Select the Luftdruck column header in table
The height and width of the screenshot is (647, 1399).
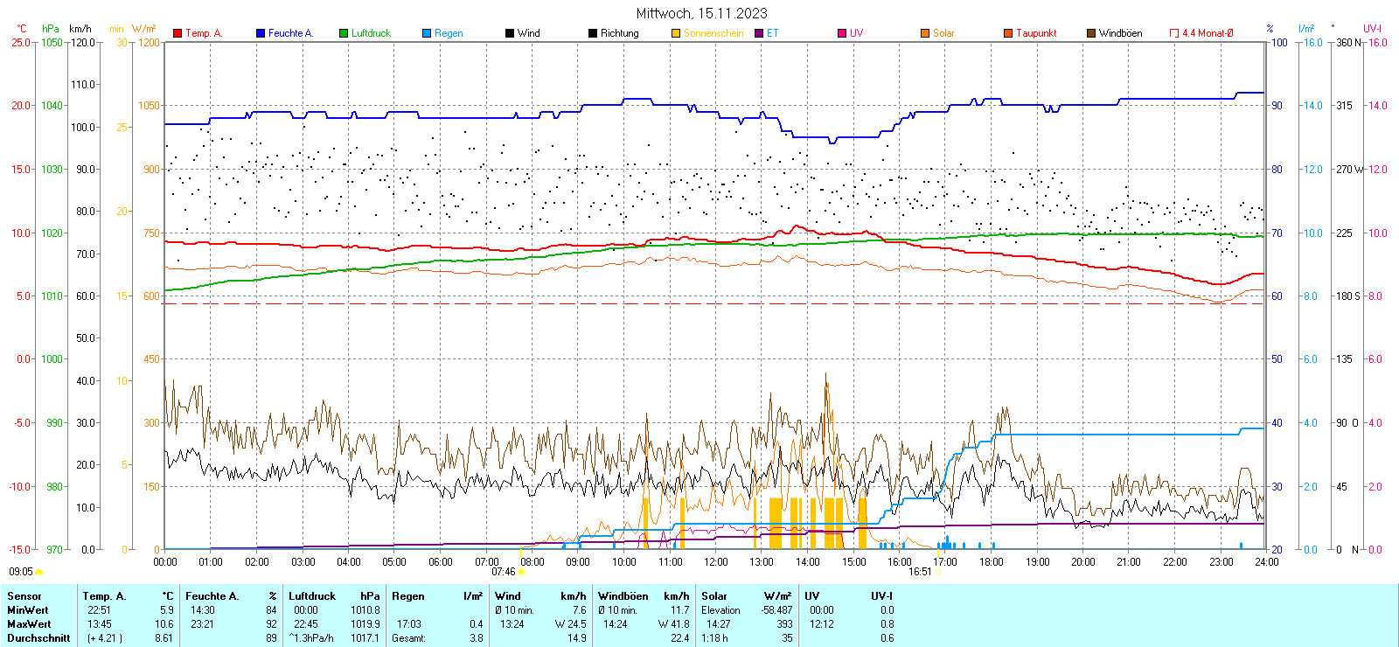pyautogui.click(x=312, y=596)
